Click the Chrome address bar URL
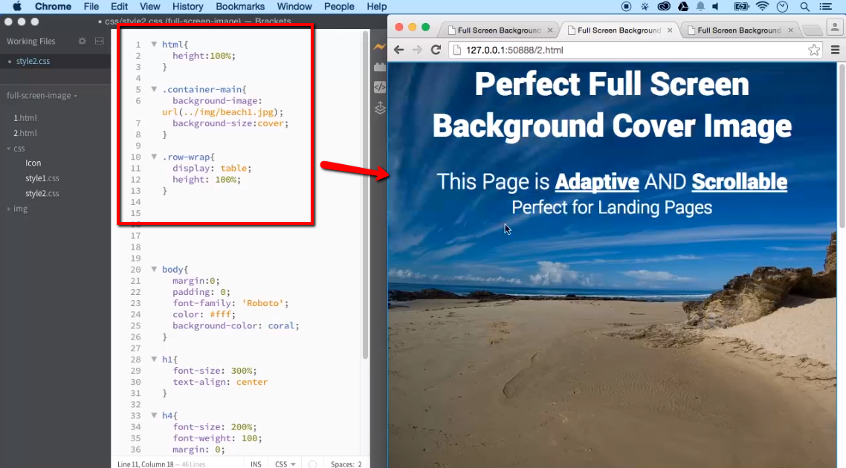846x468 pixels. [514, 51]
